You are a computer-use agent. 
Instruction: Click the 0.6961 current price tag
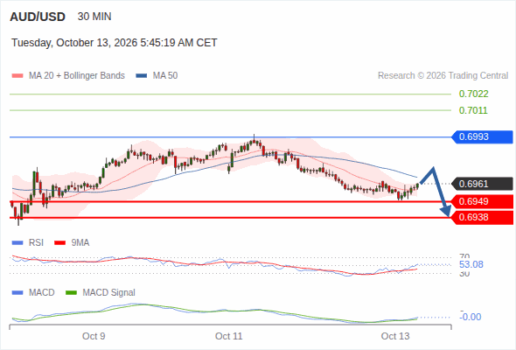coord(482,184)
